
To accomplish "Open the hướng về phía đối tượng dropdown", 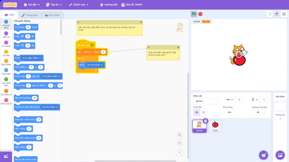I will point(50,107).
